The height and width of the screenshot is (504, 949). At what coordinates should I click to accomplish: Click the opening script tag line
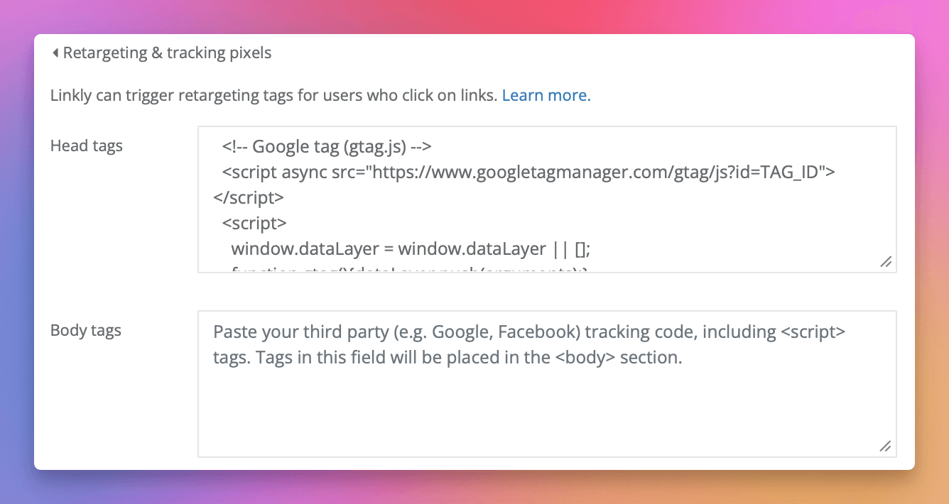(x=254, y=222)
